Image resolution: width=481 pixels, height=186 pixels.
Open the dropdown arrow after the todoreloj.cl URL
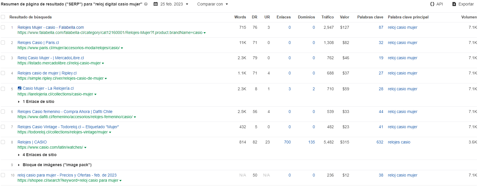pyautogui.click(x=110, y=133)
